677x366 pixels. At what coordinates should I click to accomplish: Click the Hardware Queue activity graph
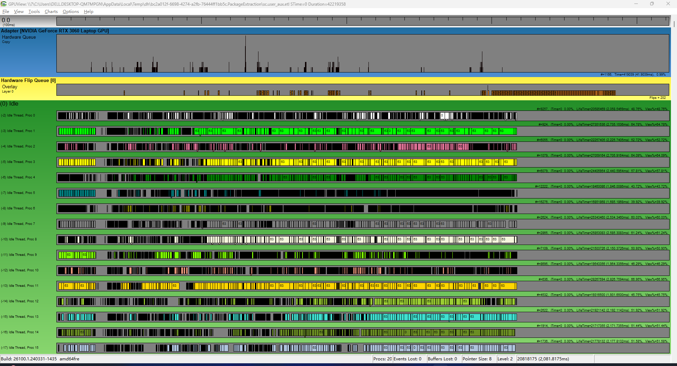point(363,53)
